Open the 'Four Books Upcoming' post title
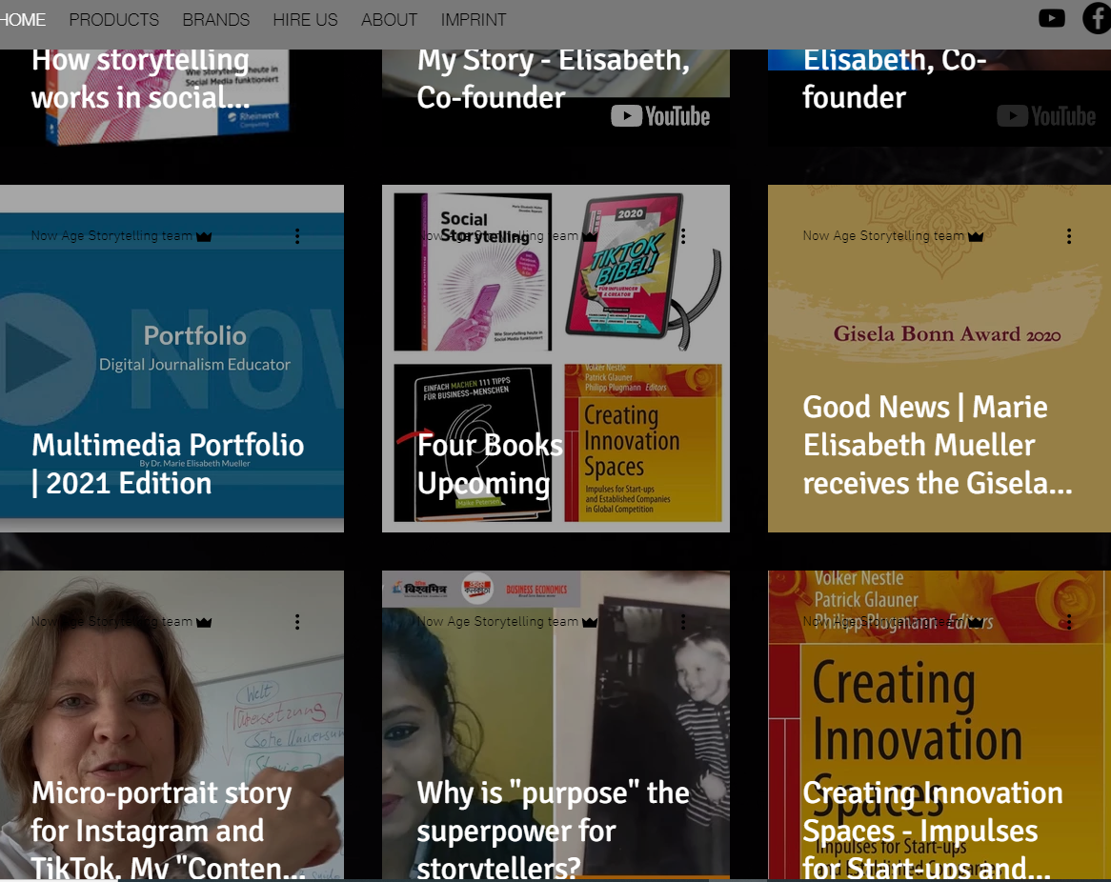The height and width of the screenshot is (882, 1111). 490,464
